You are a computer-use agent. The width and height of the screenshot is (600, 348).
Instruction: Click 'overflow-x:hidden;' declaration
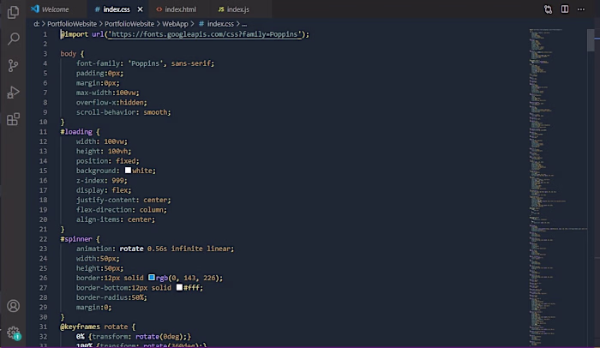click(x=111, y=102)
